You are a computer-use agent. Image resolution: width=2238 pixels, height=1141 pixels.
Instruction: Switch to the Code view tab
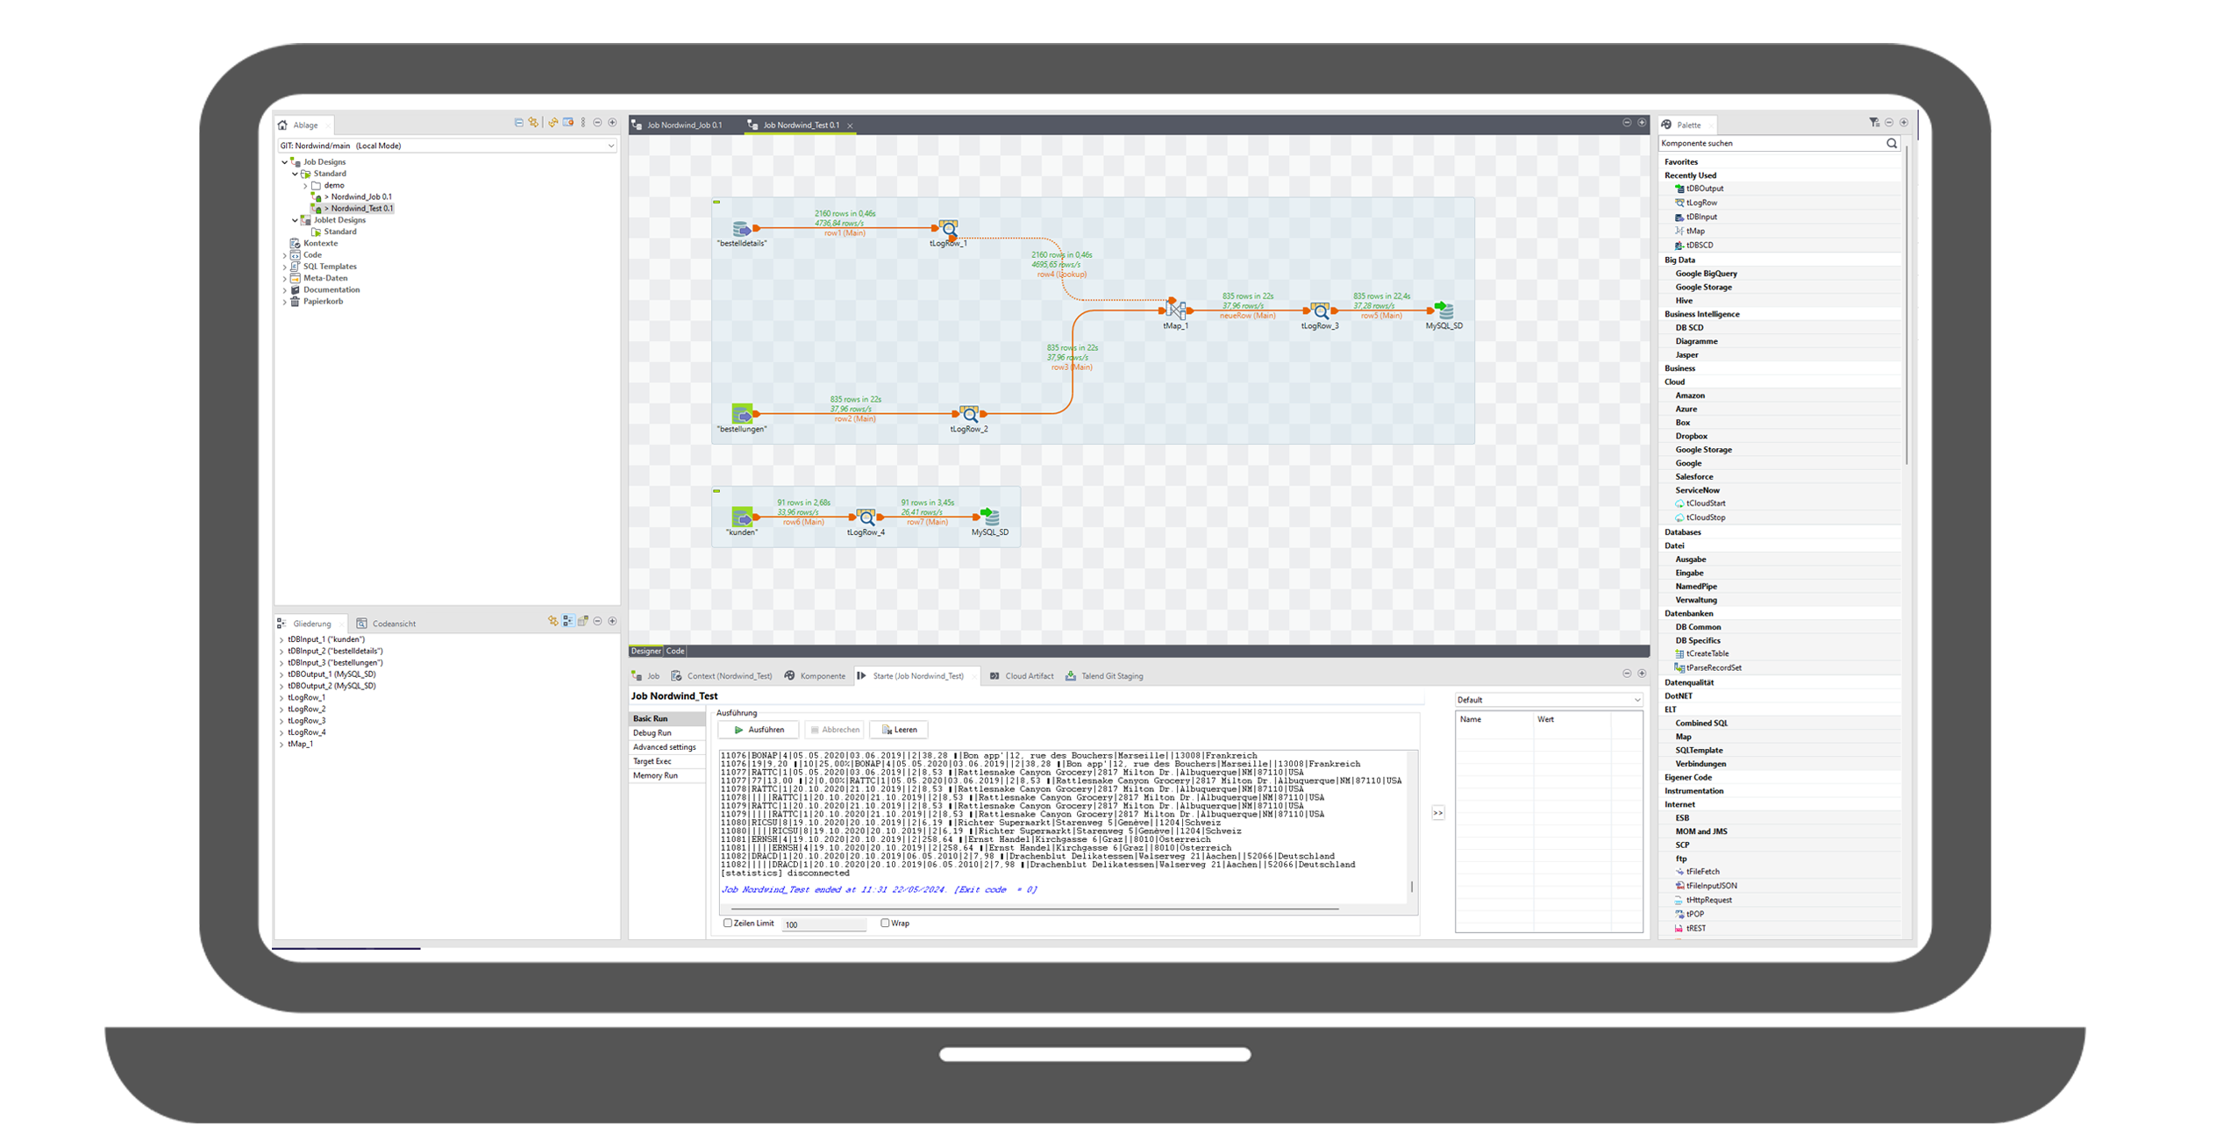675,651
